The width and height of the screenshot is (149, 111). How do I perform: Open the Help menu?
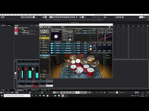(x=55, y=15)
